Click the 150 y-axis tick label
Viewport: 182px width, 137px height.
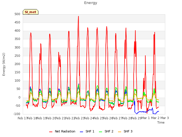pos(17,72)
